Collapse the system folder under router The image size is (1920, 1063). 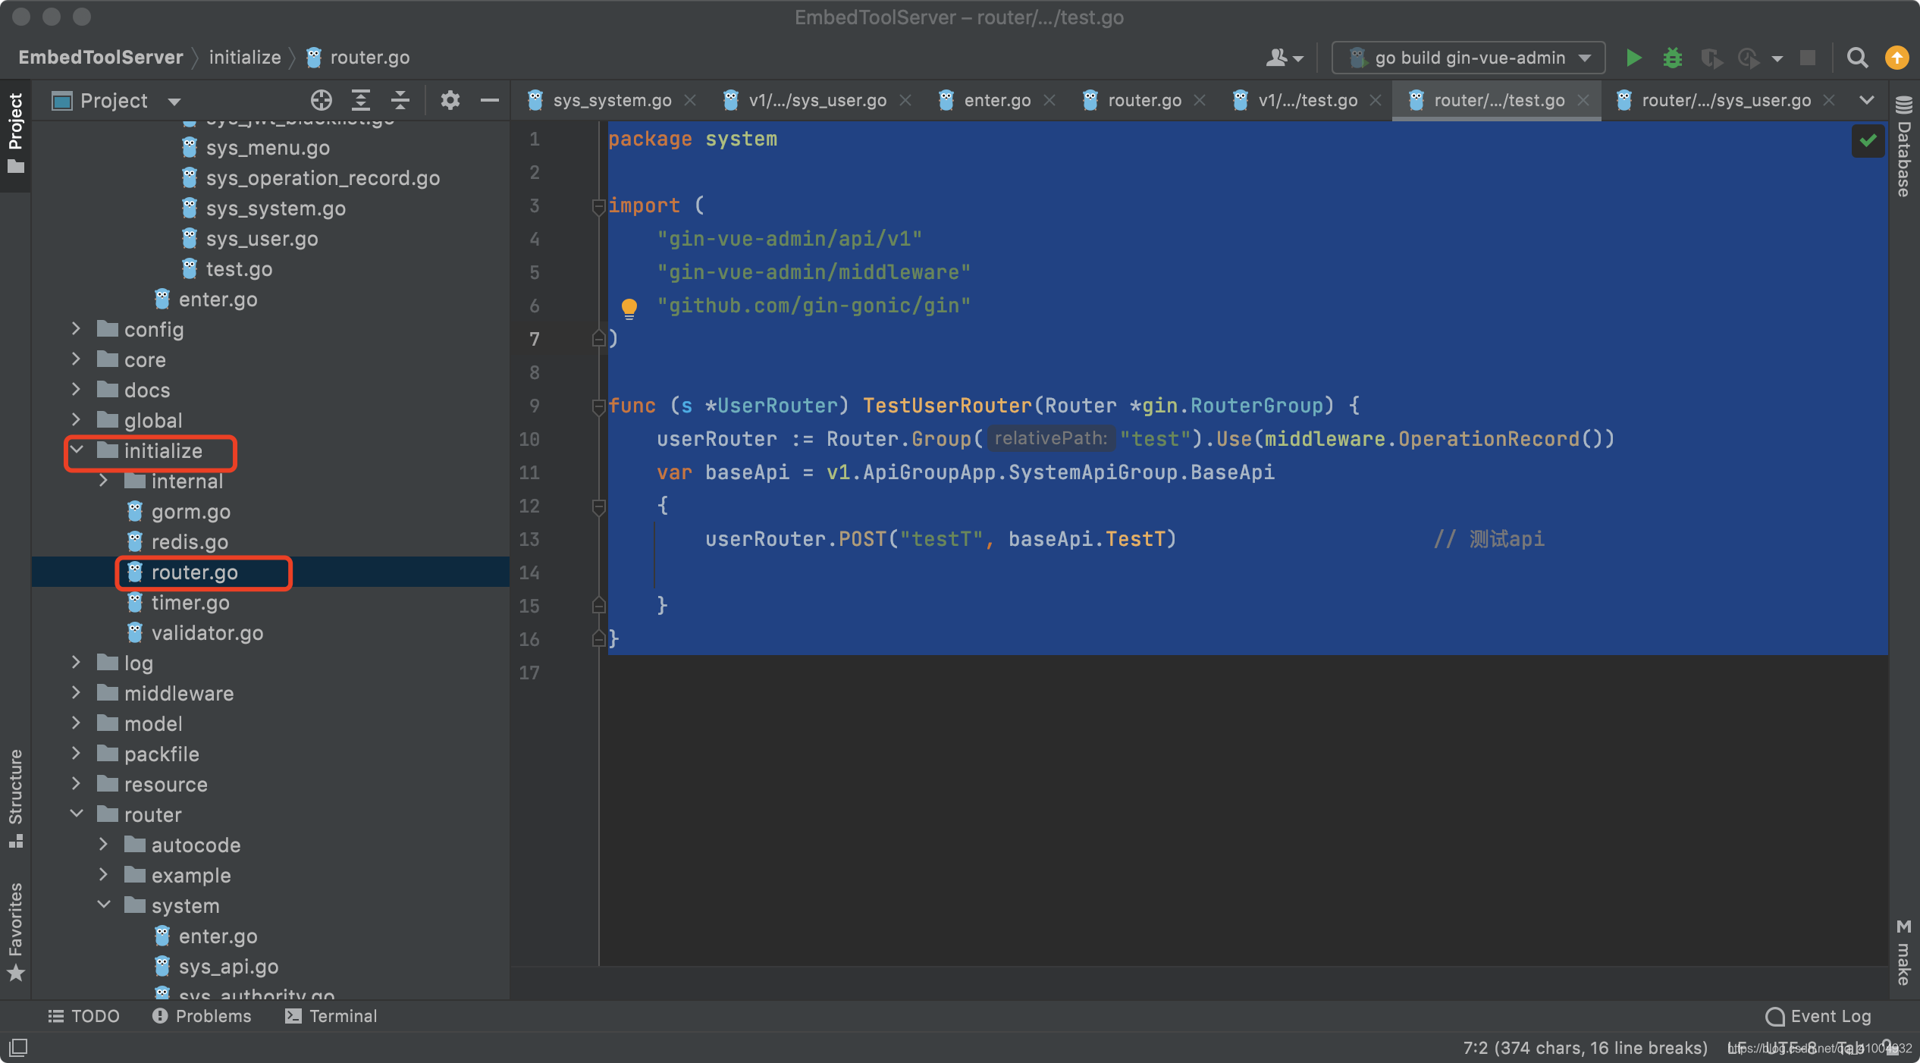click(103, 905)
